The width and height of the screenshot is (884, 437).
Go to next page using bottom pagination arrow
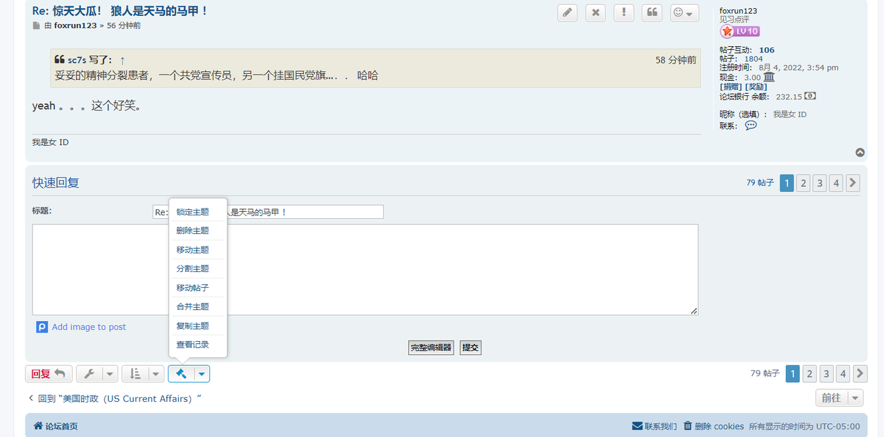pyautogui.click(x=860, y=373)
